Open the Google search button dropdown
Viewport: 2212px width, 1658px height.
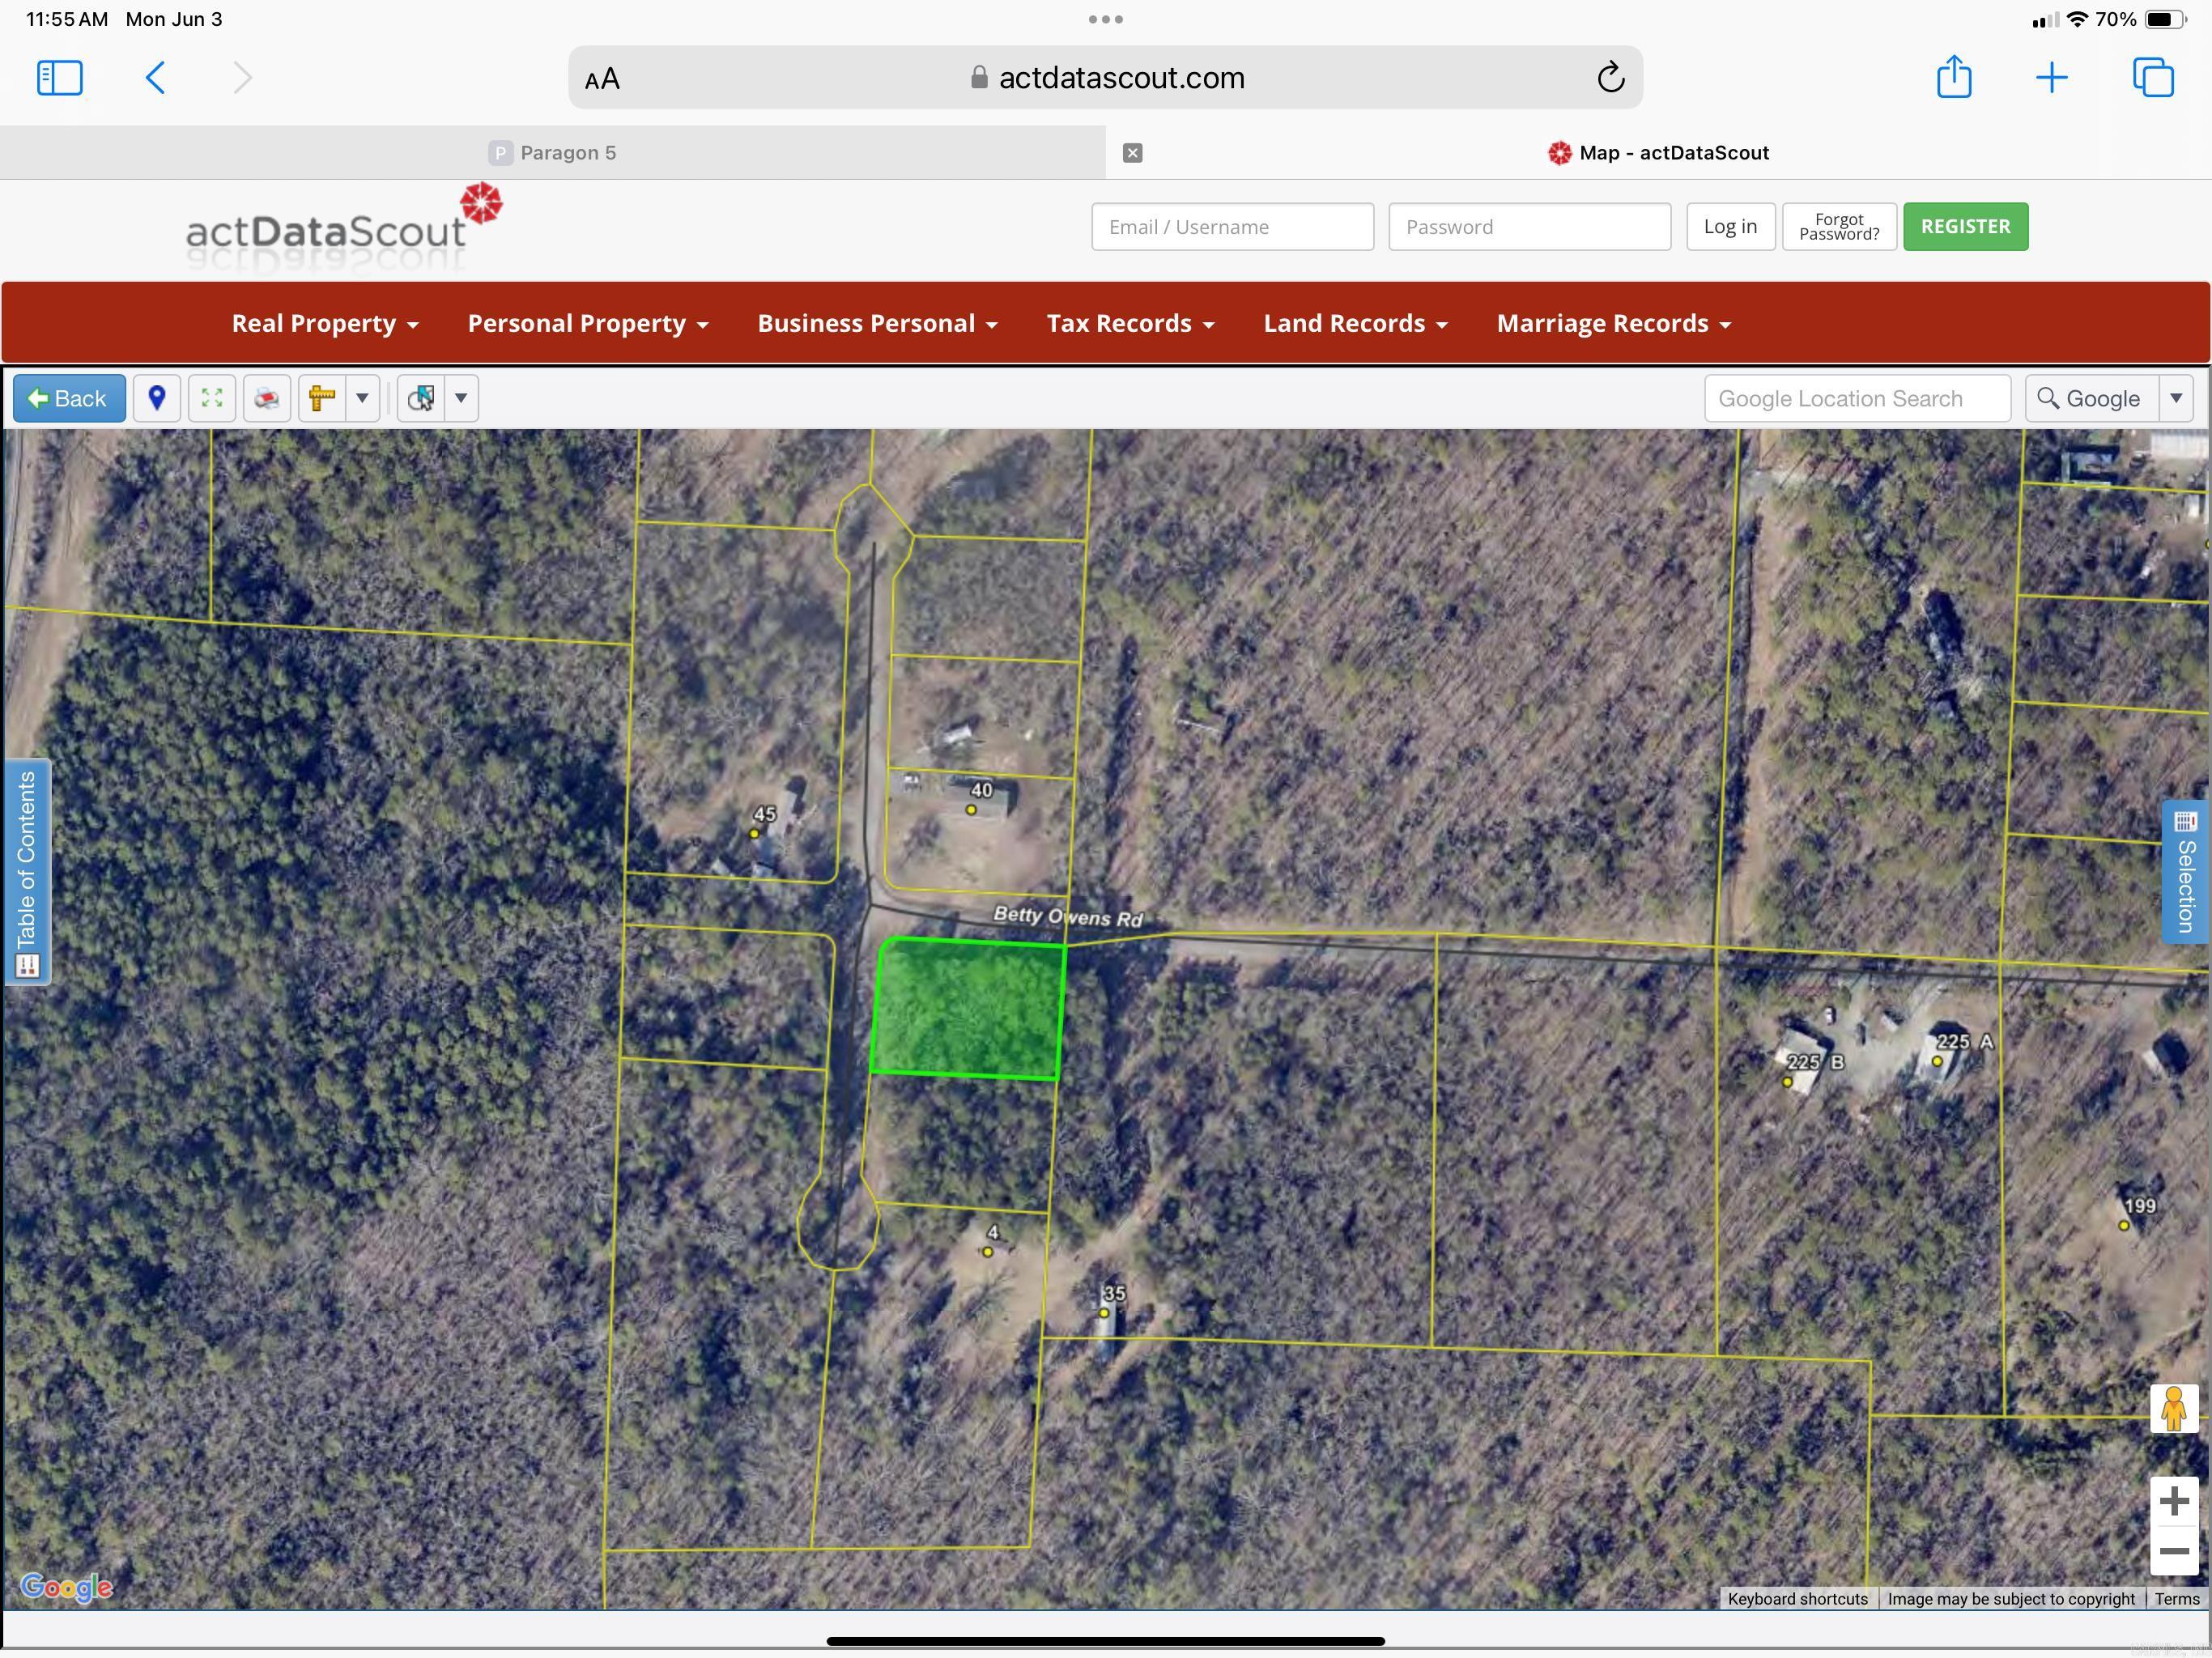click(2178, 398)
